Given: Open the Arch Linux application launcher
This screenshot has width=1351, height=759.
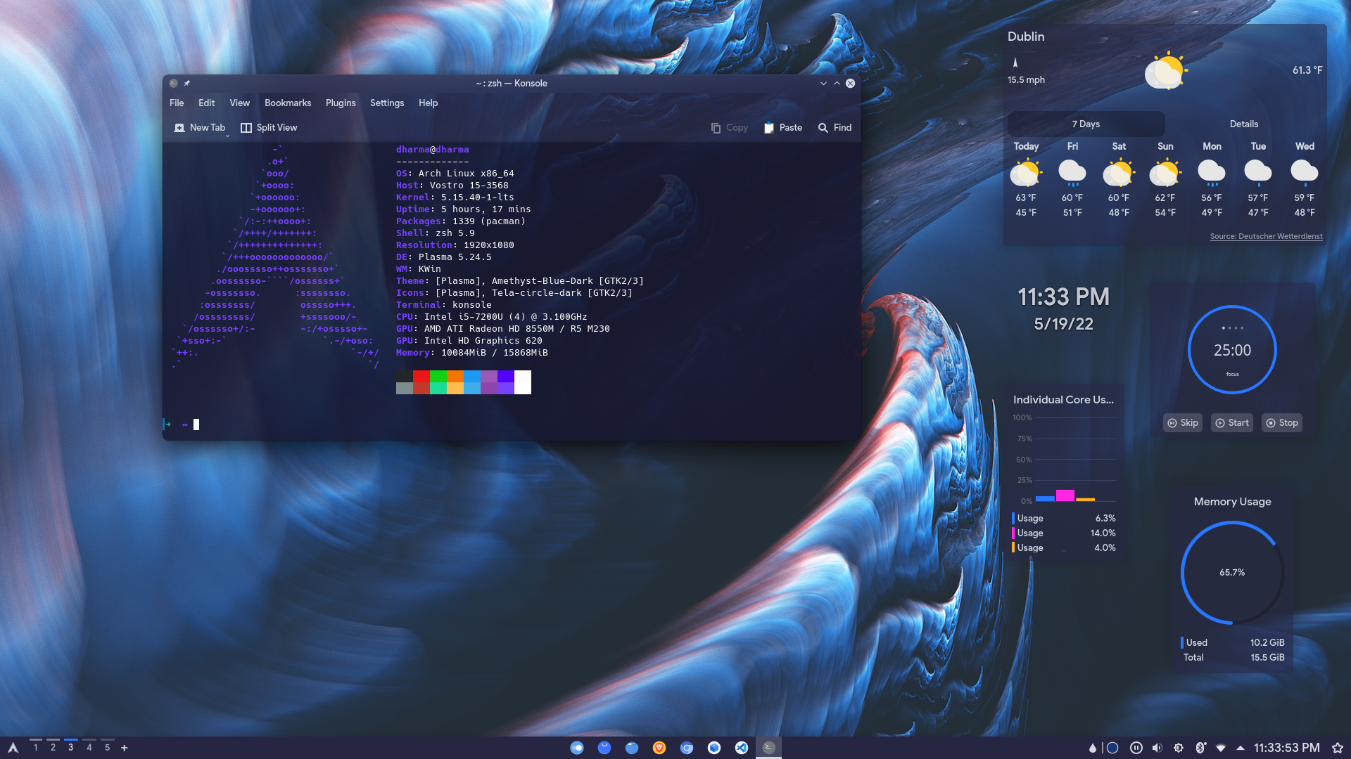Looking at the screenshot, I should click(x=13, y=748).
